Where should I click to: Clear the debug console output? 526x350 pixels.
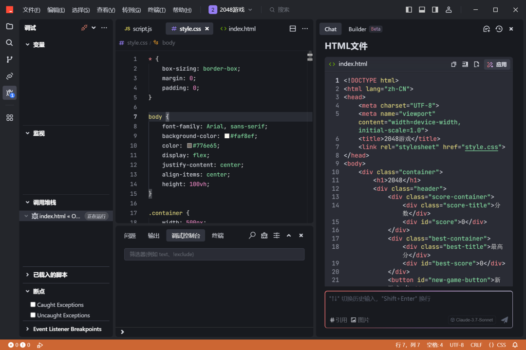(264, 236)
